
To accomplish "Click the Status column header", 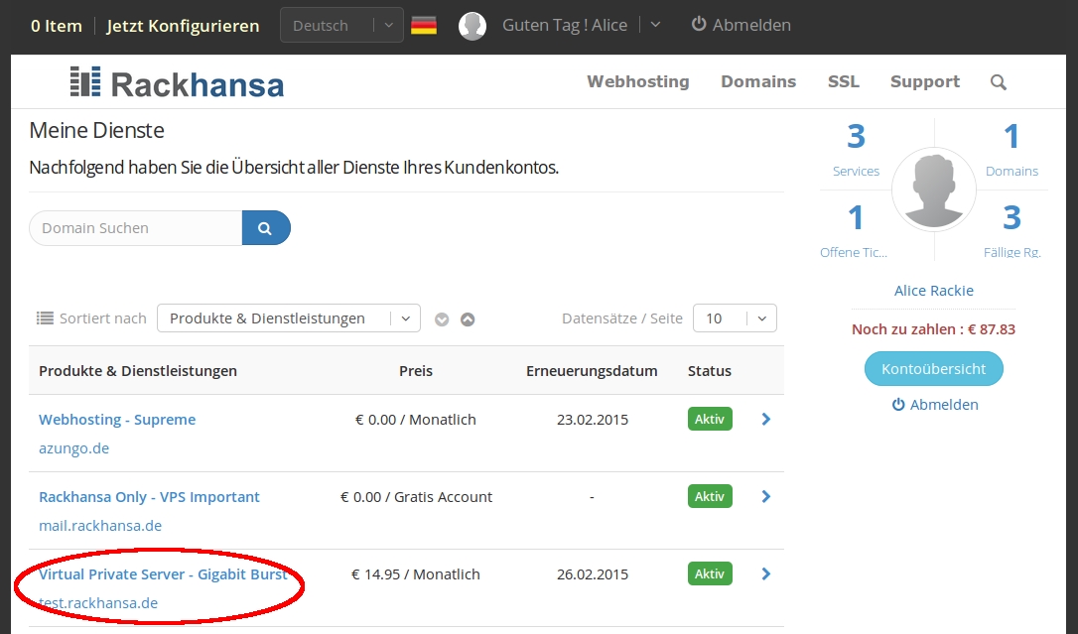I will (x=710, y=371).
